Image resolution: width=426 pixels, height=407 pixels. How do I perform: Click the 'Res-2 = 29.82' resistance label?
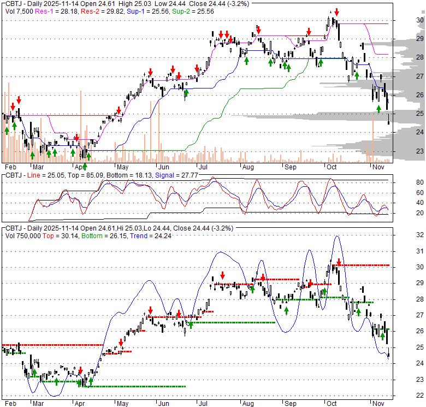[x=102, y=11]
